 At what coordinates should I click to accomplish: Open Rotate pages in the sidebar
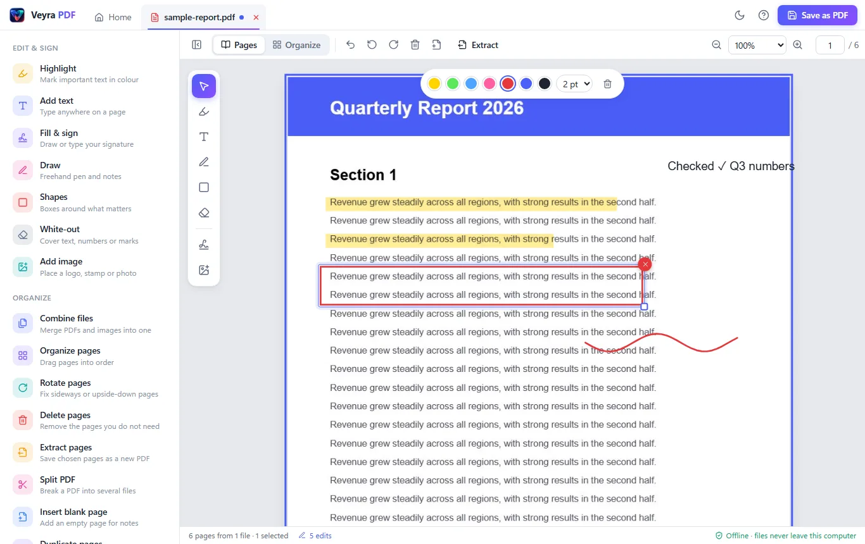click(x=89, y=388)
